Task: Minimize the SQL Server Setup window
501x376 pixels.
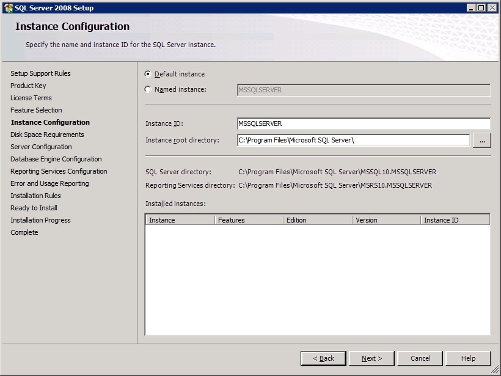Action: (470, 8)
